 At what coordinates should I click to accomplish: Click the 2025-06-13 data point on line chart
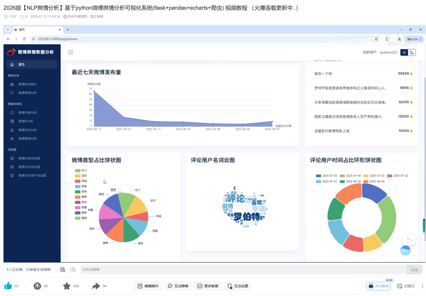click(x=94, y=91)
